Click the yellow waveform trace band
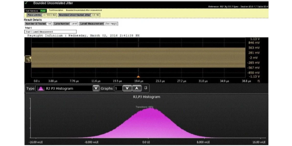The image size is (292, 146). click(x=138, y=58)
